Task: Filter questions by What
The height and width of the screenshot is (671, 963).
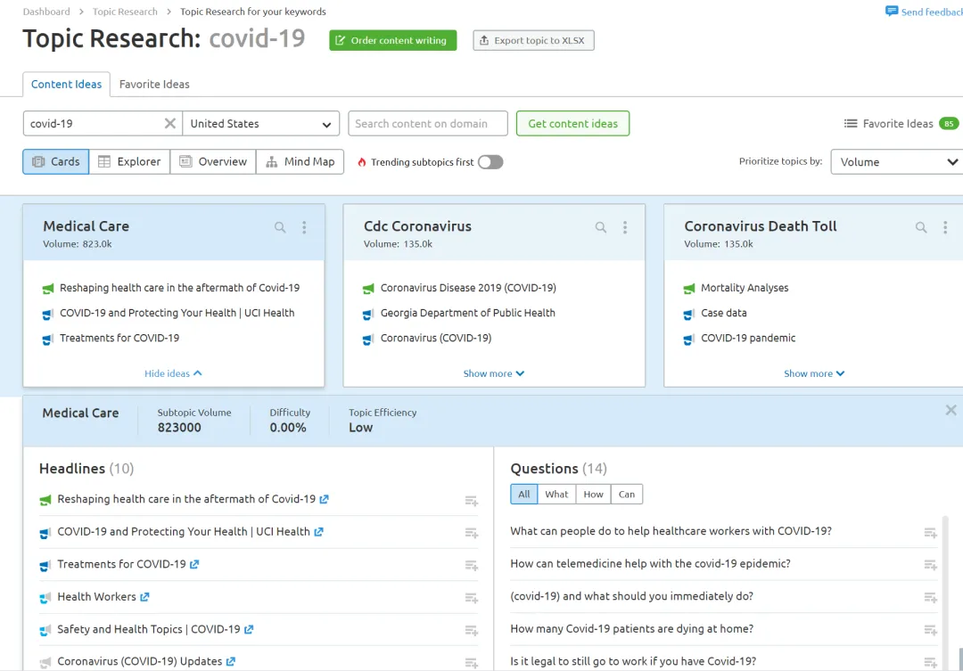Action: click(x=556, y=495)
